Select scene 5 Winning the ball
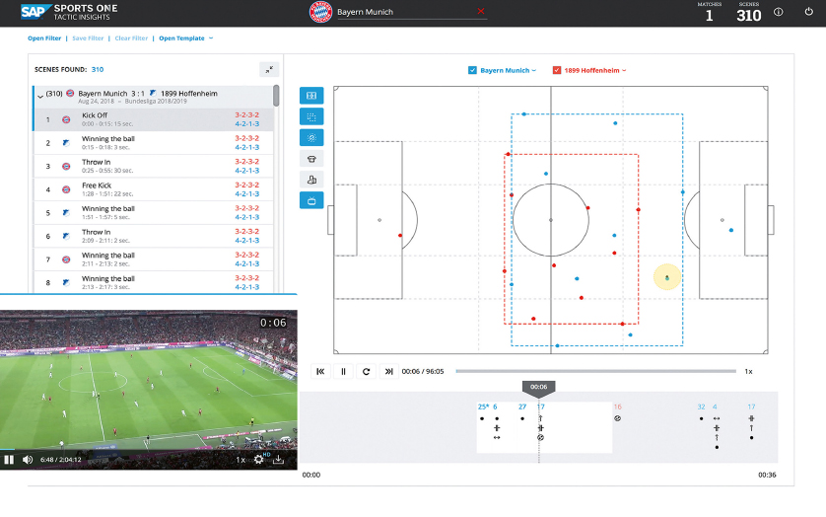This screenshot has height=517, width=826. pos(154,212)
